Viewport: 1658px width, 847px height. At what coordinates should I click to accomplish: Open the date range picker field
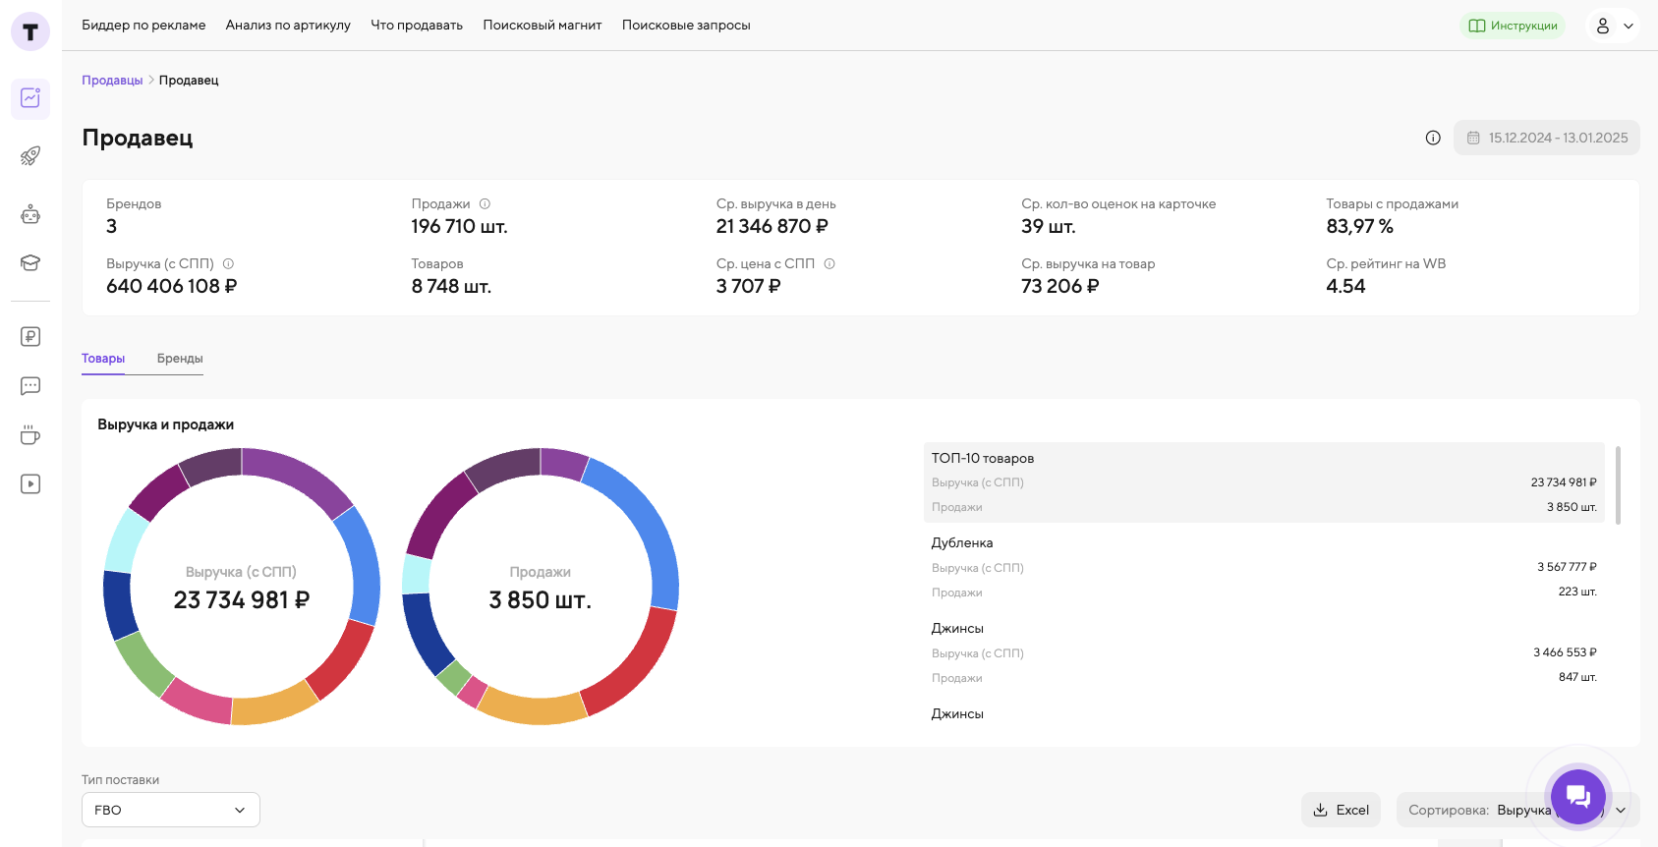pos(1547,138)
